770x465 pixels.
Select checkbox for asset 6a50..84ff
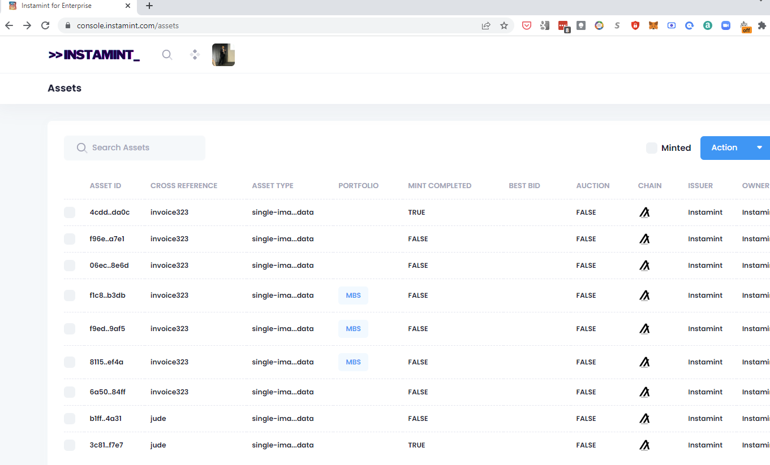pos(70,392)
